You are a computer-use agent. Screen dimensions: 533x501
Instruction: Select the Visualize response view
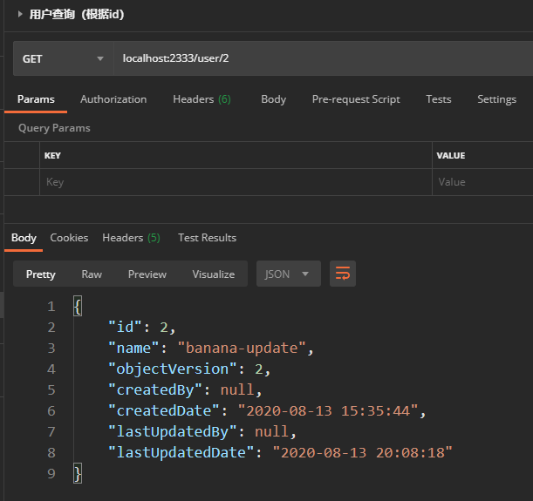213,274
